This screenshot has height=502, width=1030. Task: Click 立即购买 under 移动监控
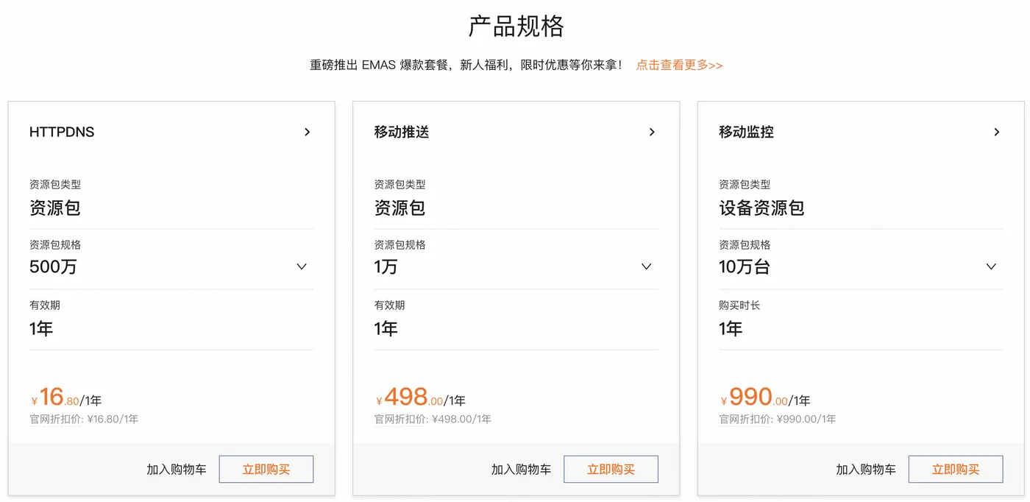(x=956, y=469)
